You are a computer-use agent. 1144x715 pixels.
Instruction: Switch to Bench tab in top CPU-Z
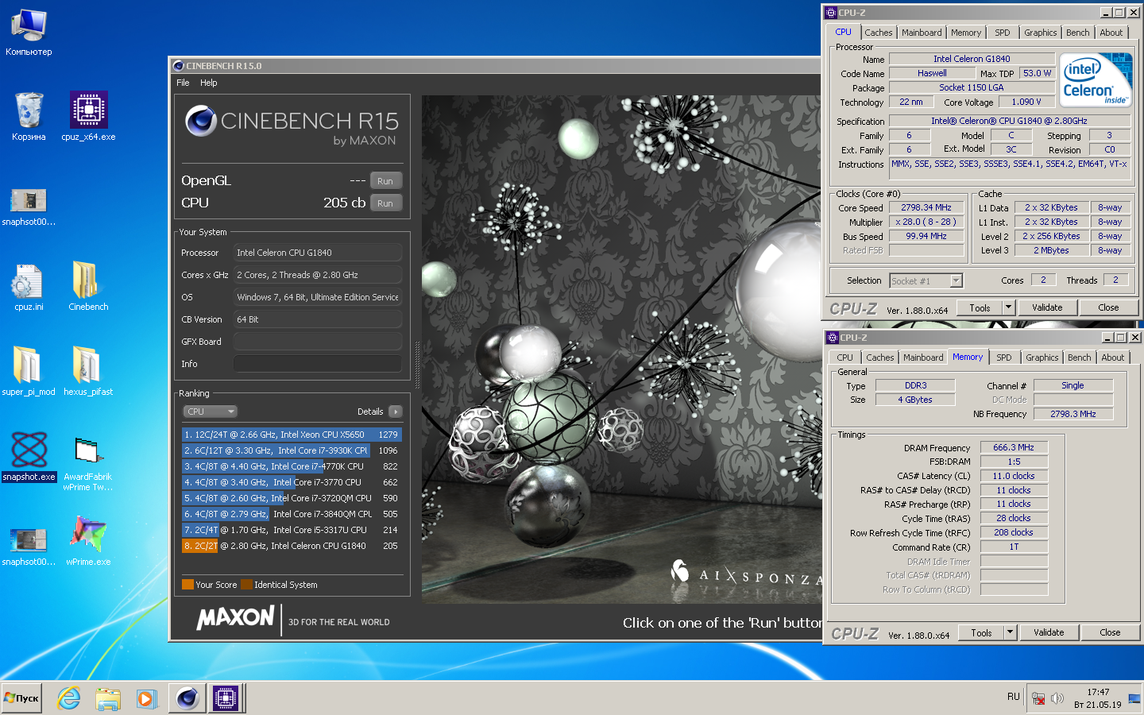click(x=1078, y=33)
